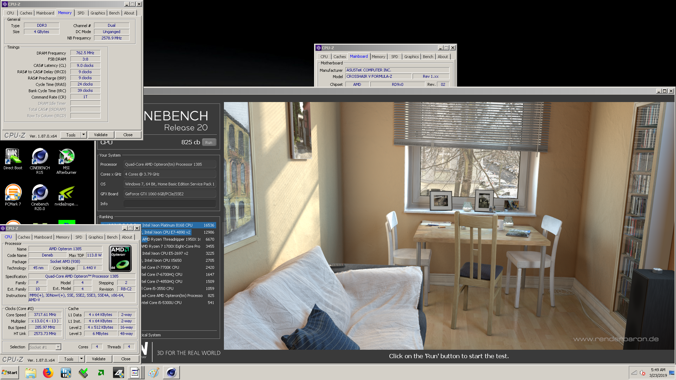The image size is (676, 380).
Task: Select Intel Core i5-5300U ranking row
Action: tap(179, 303)
